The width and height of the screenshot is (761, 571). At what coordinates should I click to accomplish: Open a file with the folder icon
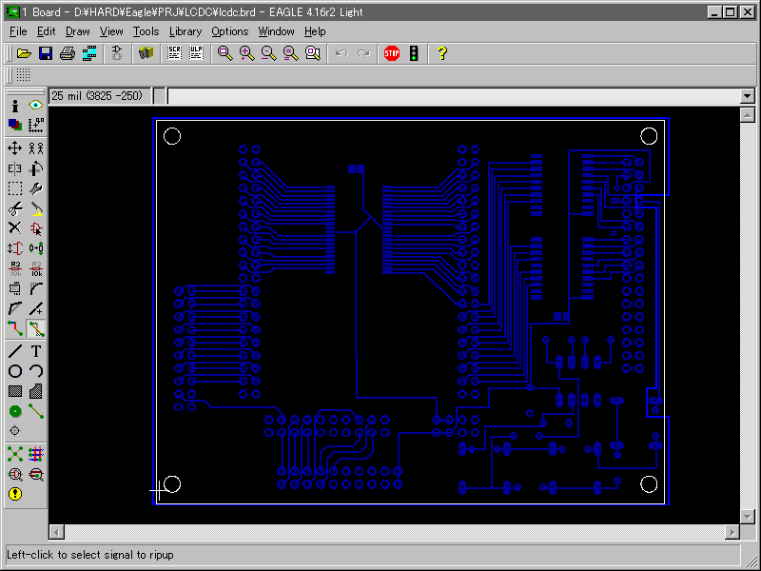click(25, 53)
